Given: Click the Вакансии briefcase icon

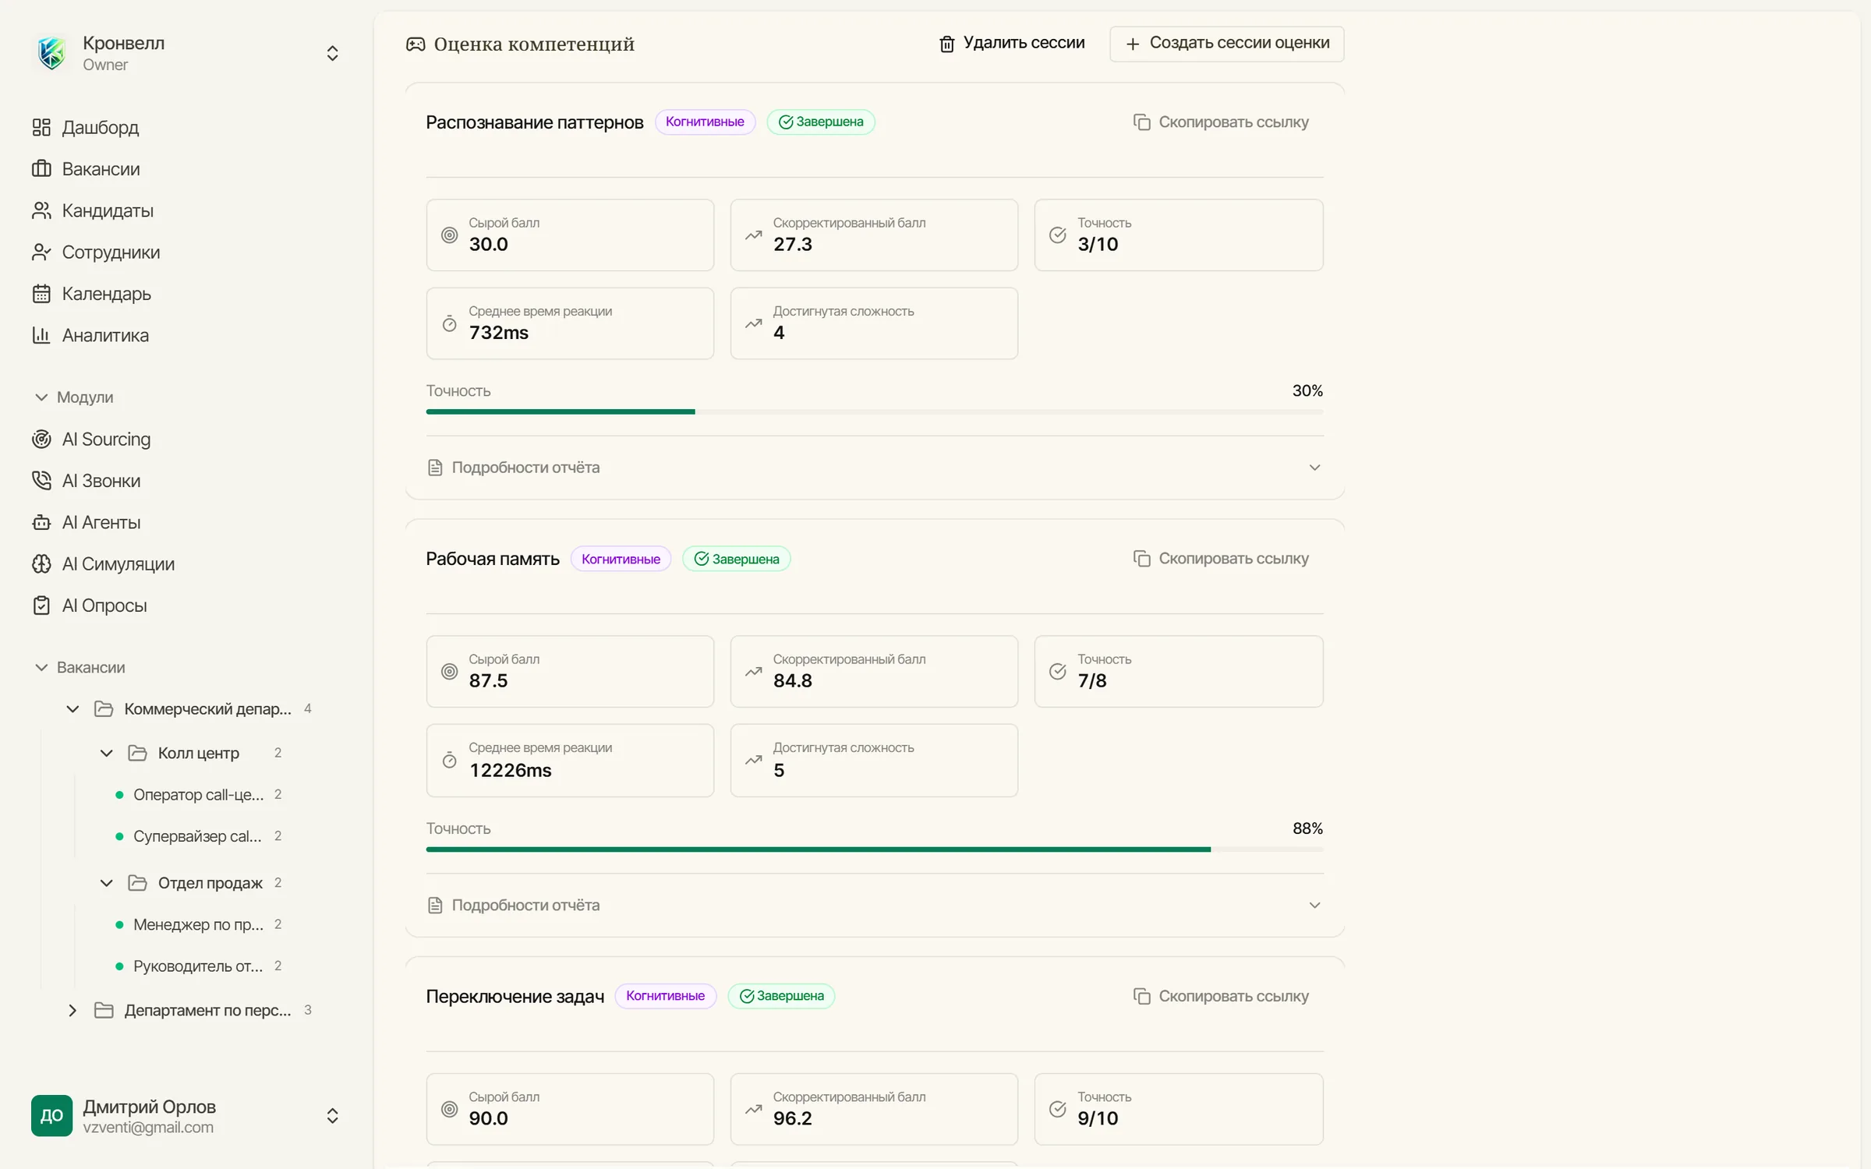Looking at the screenshot, I should pyautogui.click(x=41, y=168).
